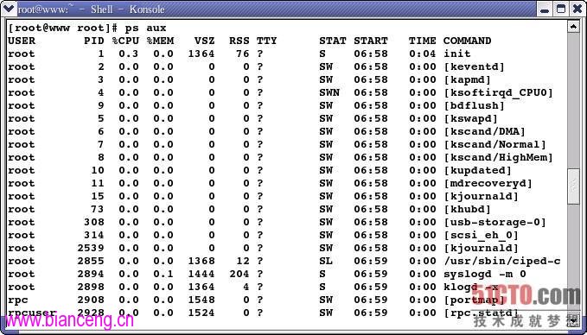The image size is (587, 335).
Task: Click the VSZ value 1368
Action: [x=201, y=261]
